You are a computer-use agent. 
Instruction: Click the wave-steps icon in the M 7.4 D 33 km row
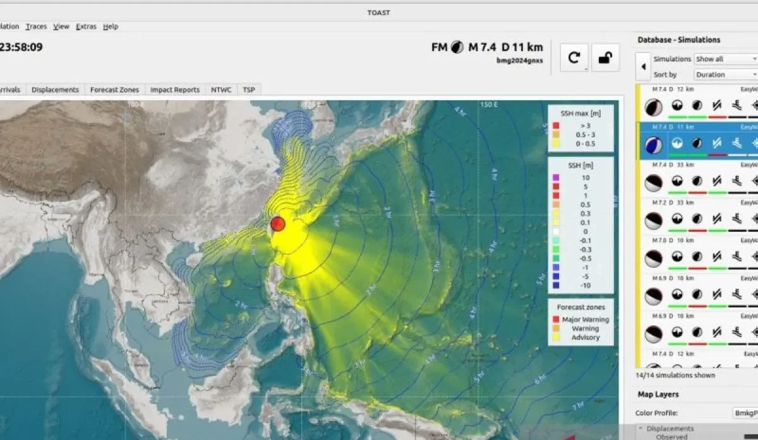pos(737,182)
